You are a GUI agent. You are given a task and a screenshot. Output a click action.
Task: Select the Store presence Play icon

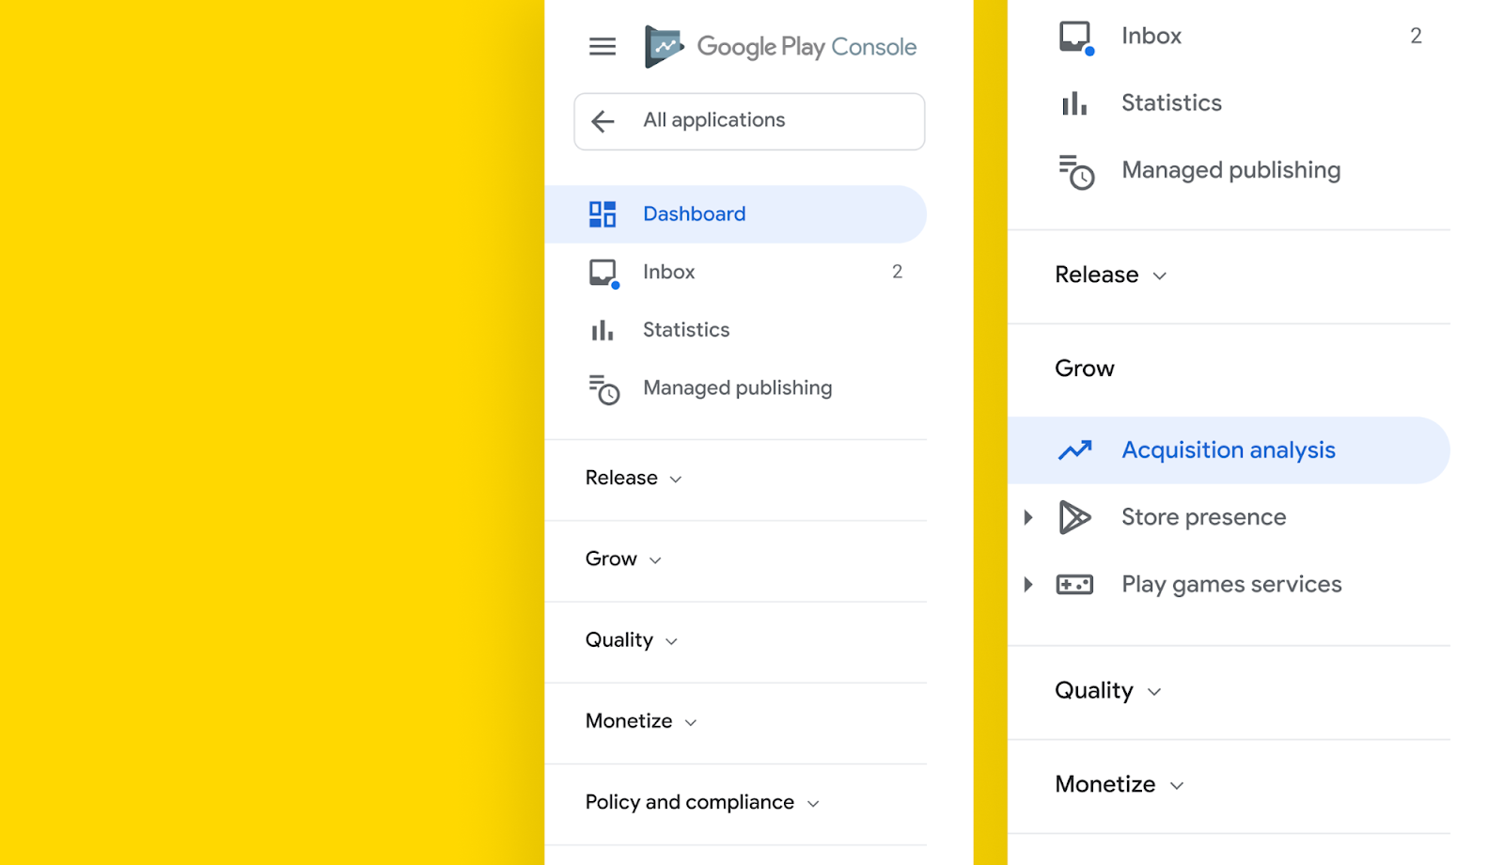tap(1074, 516)
